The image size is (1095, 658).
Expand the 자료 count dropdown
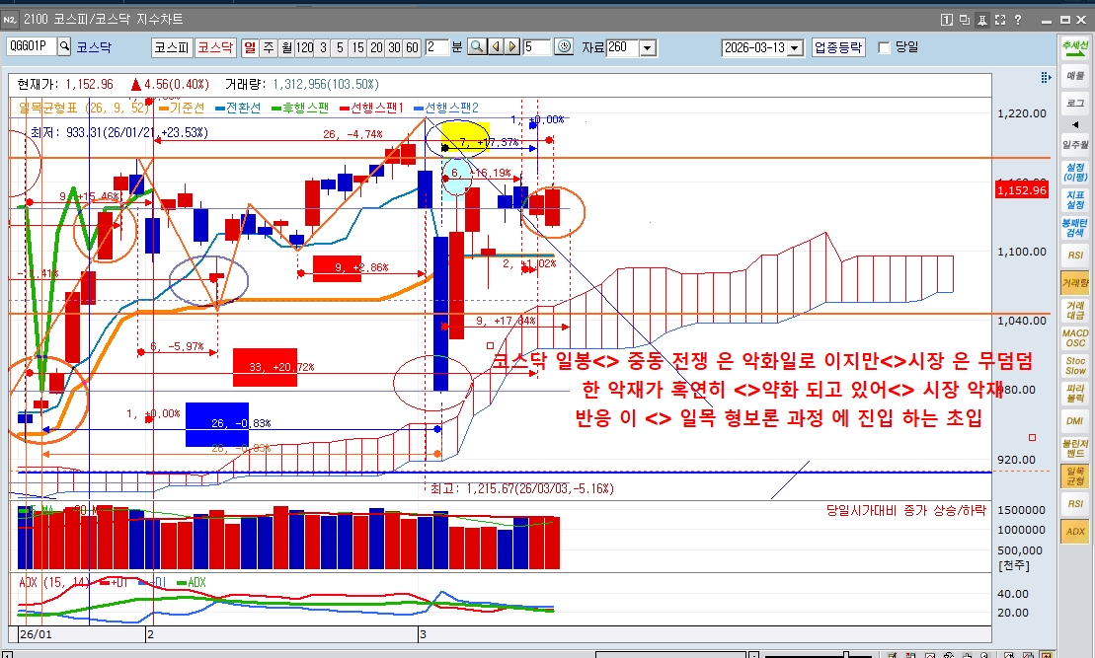point(648,47)
